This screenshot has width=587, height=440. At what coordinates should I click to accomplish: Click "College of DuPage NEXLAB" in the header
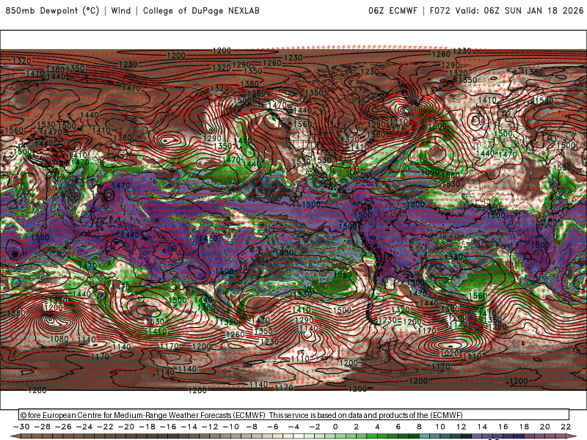[201, 10]
